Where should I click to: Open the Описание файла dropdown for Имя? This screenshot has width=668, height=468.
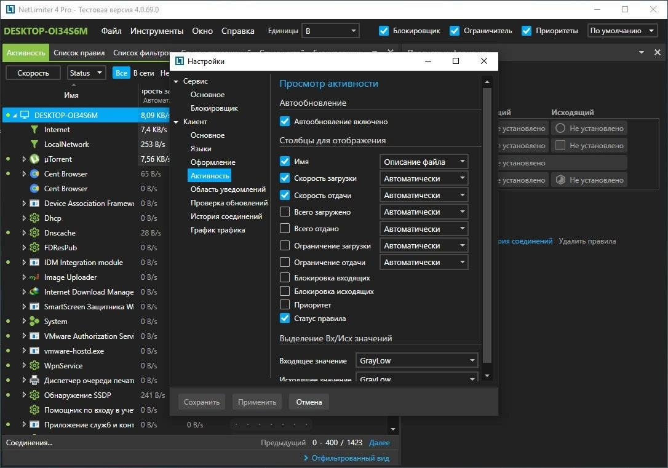(424, 162)
